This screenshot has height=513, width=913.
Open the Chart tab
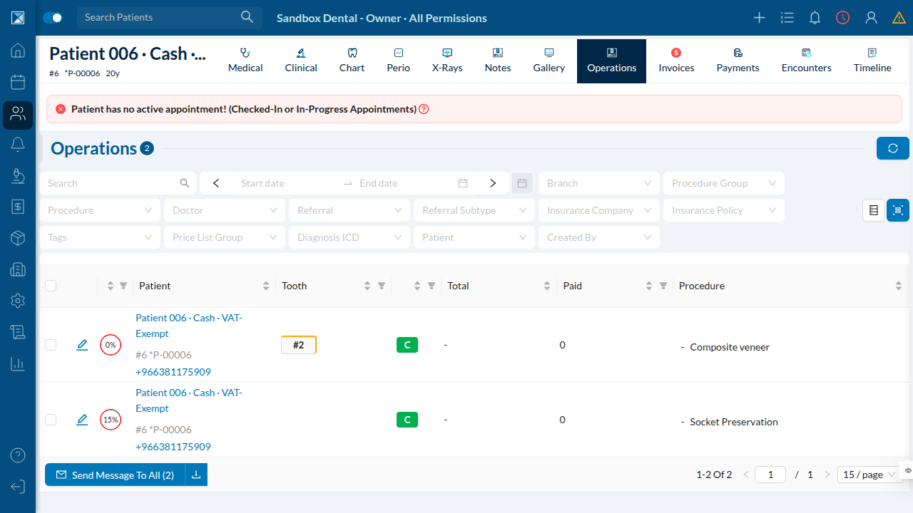click(352, 61)
